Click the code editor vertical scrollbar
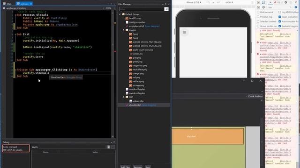The image size is (300, 168). pyautogui.click(x=112, y=74)
